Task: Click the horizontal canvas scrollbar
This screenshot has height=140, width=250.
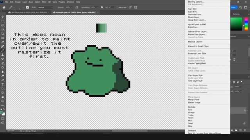Action: pos(130,131)
